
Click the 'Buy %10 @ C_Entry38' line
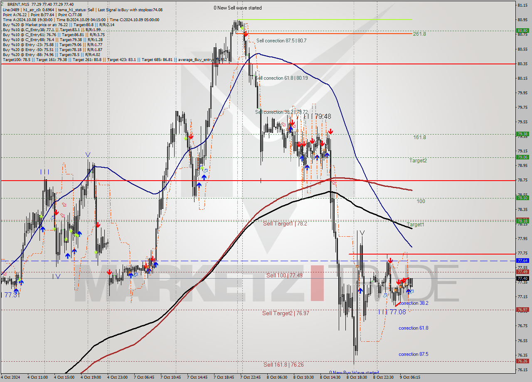[52, 30]
